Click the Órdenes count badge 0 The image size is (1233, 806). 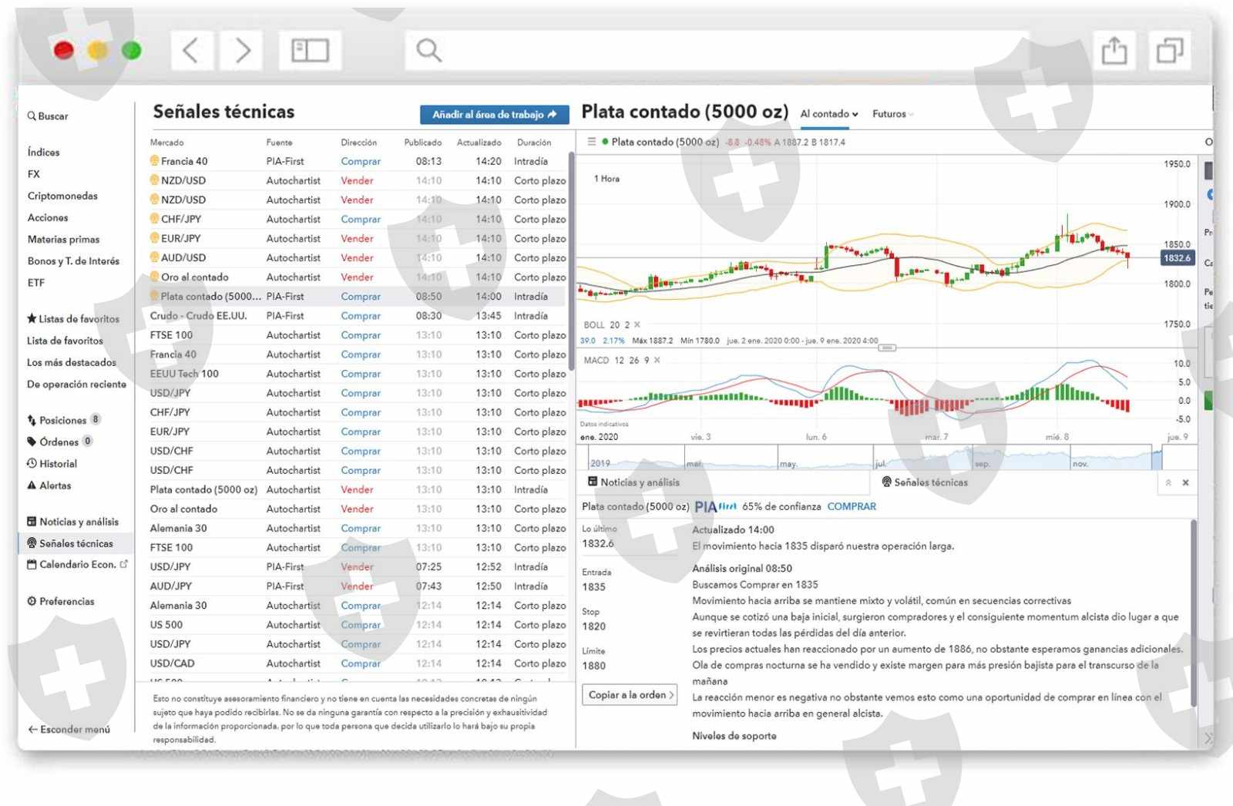pyautogui.click(x=88, y=442)
